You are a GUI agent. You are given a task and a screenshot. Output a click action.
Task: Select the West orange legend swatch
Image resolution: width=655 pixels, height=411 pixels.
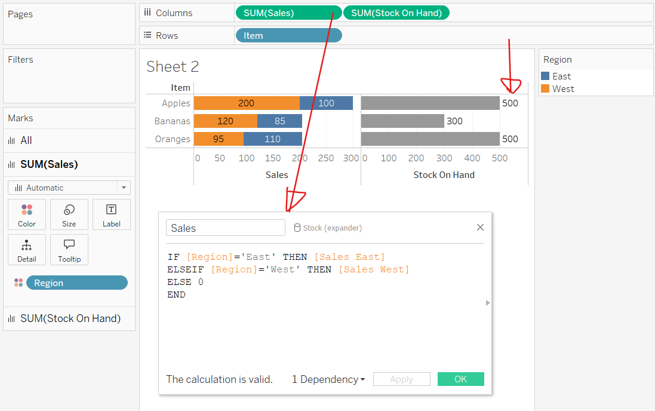(545, 89)
